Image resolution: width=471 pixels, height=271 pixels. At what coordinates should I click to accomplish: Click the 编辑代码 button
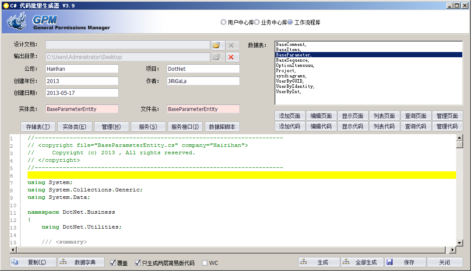click(x=321, y=126)
